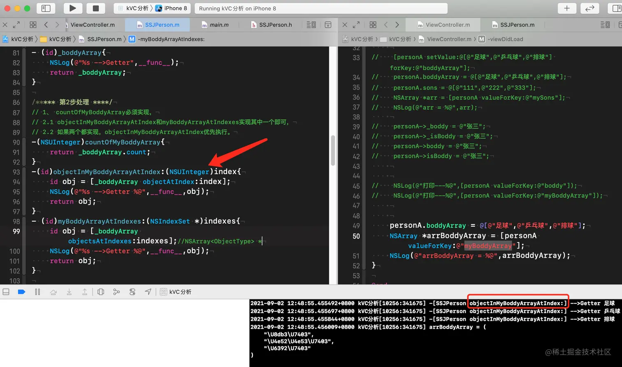Click kVC分析 project in left jump bar

coord(18,39)
